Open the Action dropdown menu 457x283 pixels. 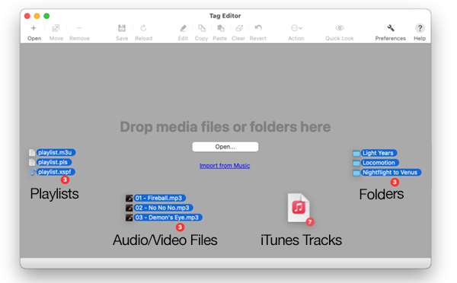296,28
